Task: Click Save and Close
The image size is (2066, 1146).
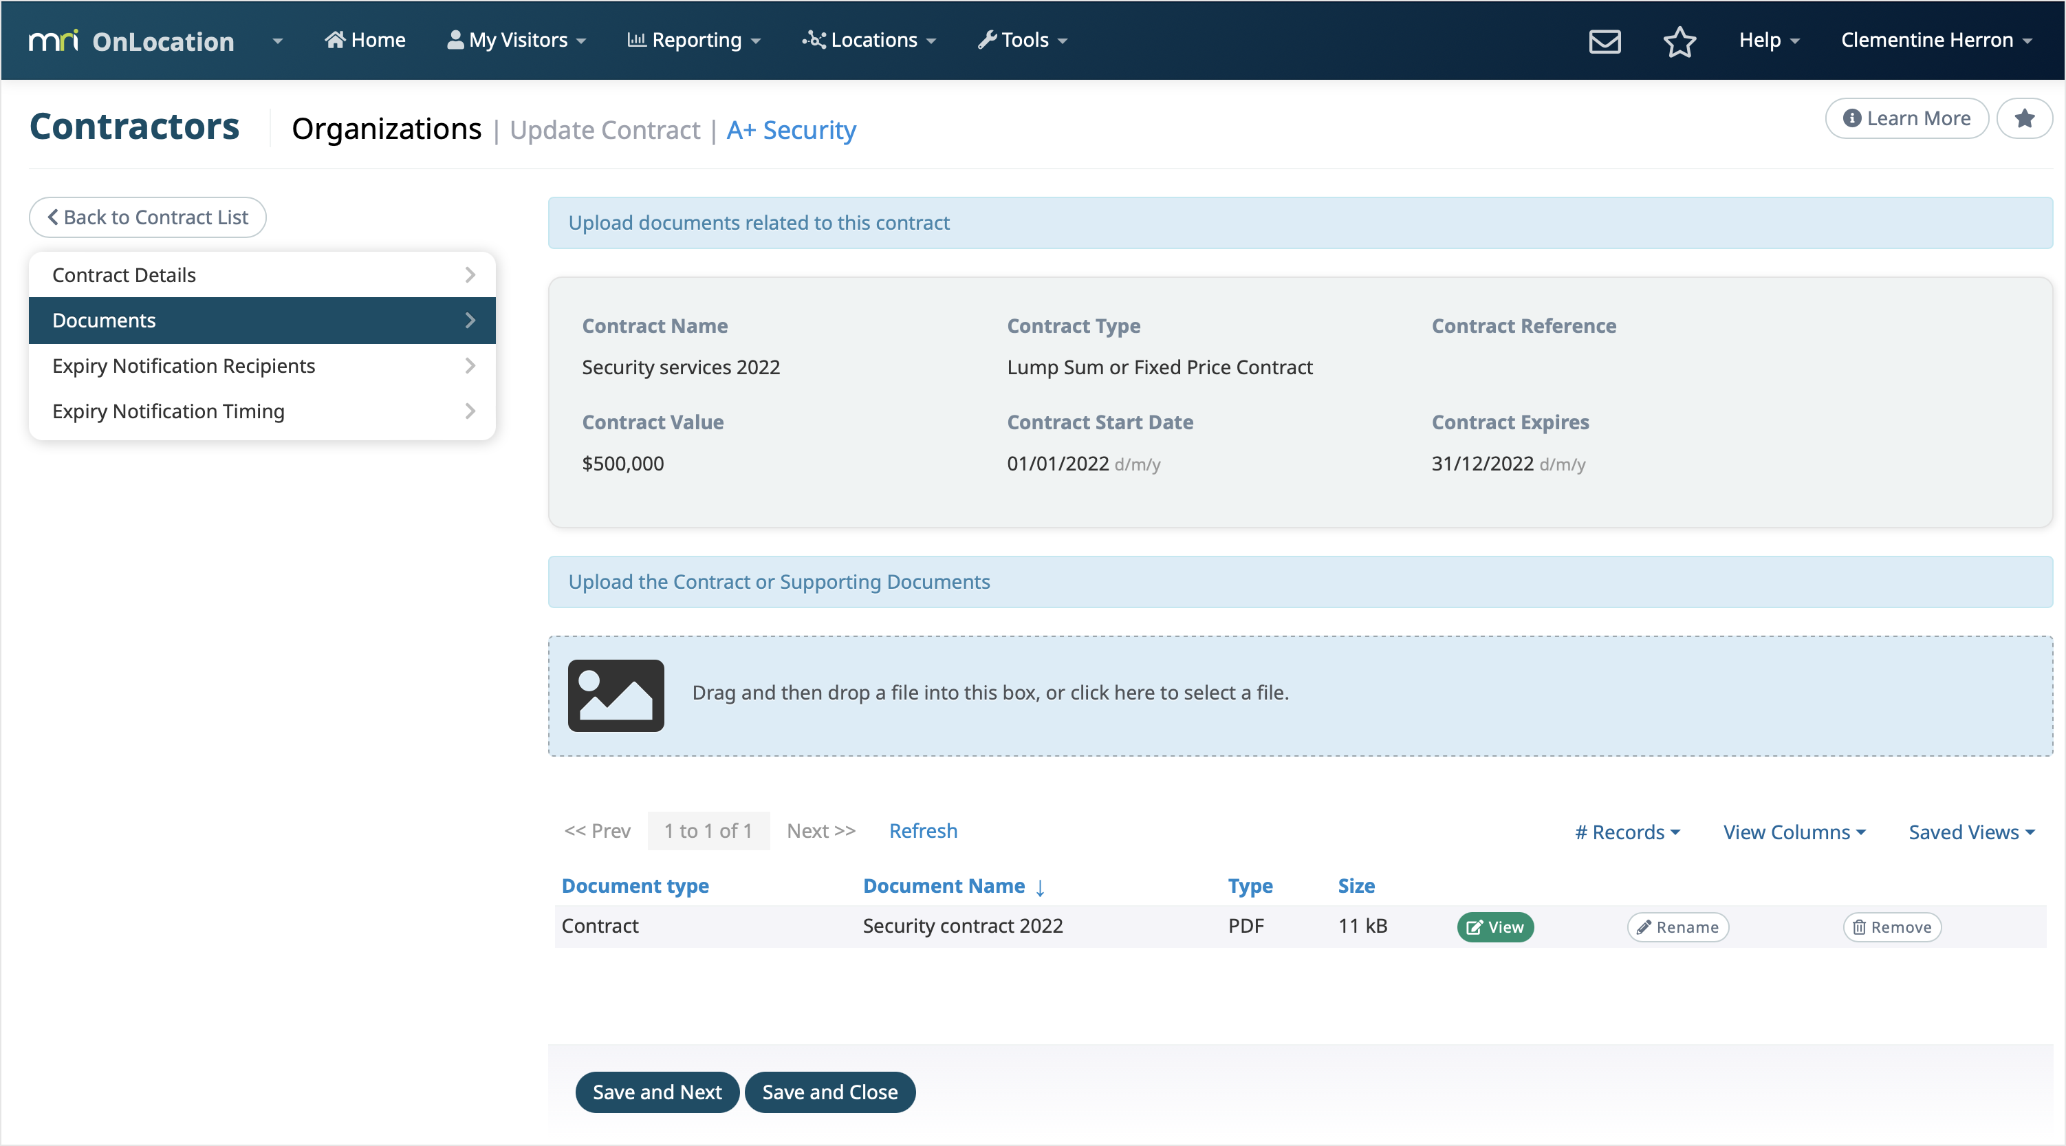Action: point(830,1092)
